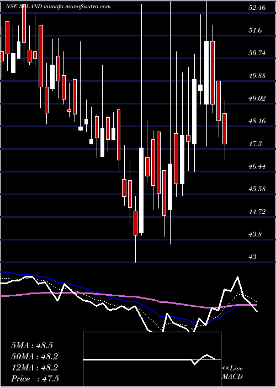Click the 5MA : 48.5 readout
Image resolution: width=276 pixels, height=387 pixels.
(32, 346)
